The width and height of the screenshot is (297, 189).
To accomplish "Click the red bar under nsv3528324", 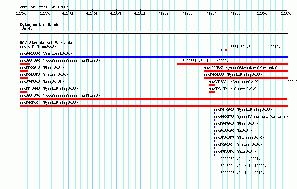I will (x=212, y=85).
